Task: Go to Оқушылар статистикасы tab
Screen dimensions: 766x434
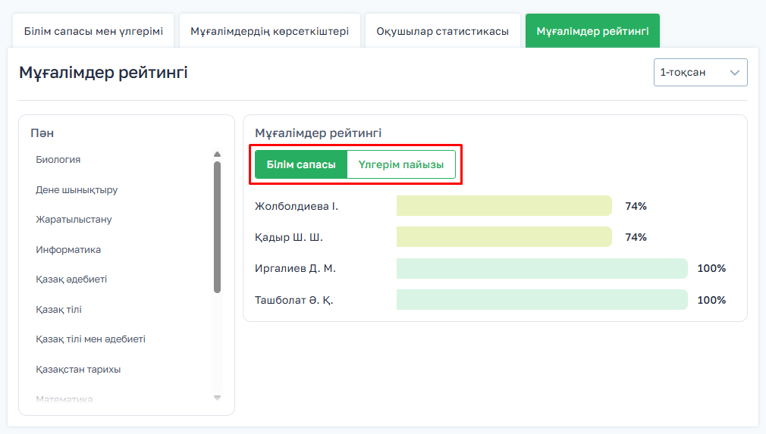Action: pyautogui.click(x=443, y=31)
